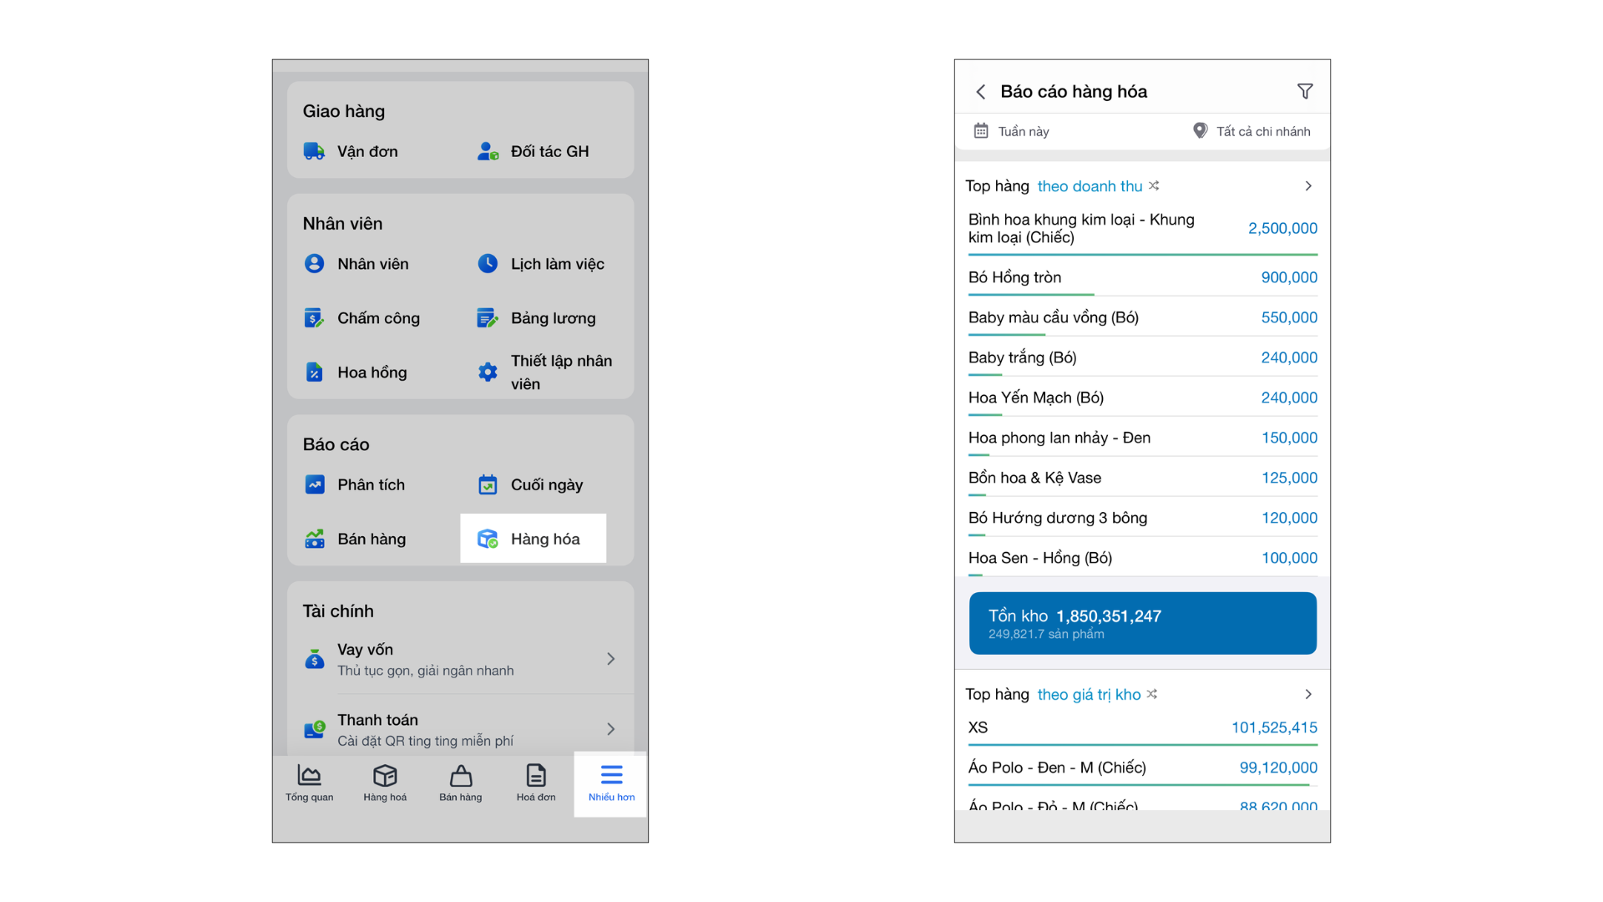Open Vận đơn delivery icon
This screenshot has height=902, width=1603.
point(314,151)
